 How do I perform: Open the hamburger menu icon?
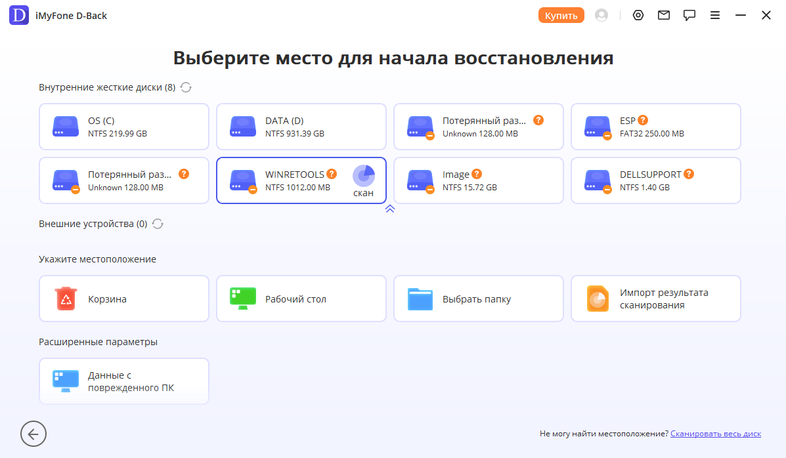coord(715,16)
